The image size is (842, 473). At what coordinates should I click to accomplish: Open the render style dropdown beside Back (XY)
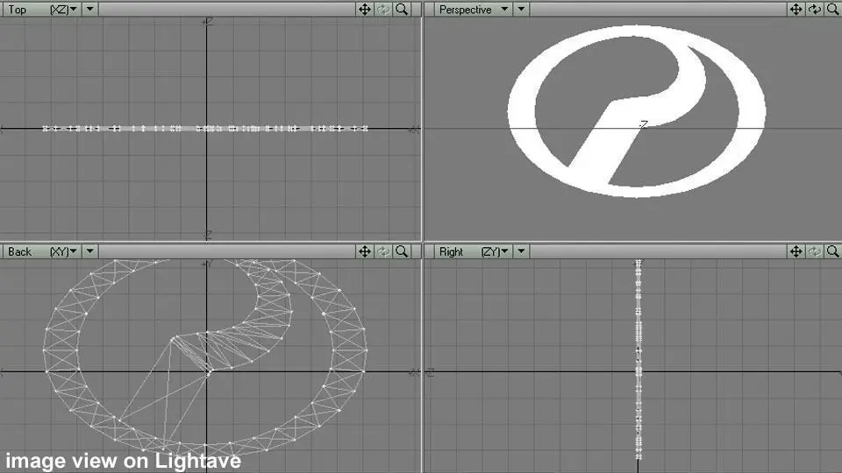89,251
